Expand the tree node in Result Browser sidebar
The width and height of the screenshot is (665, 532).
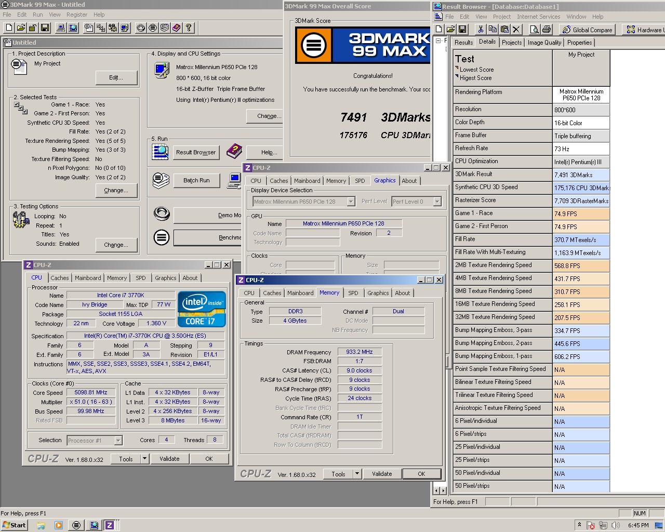pyautogui.click(x=438, y=41)
